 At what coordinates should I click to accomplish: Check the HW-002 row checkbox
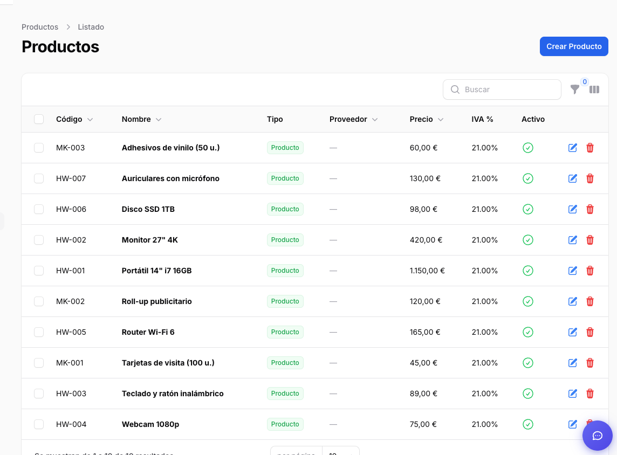[39, 240]
